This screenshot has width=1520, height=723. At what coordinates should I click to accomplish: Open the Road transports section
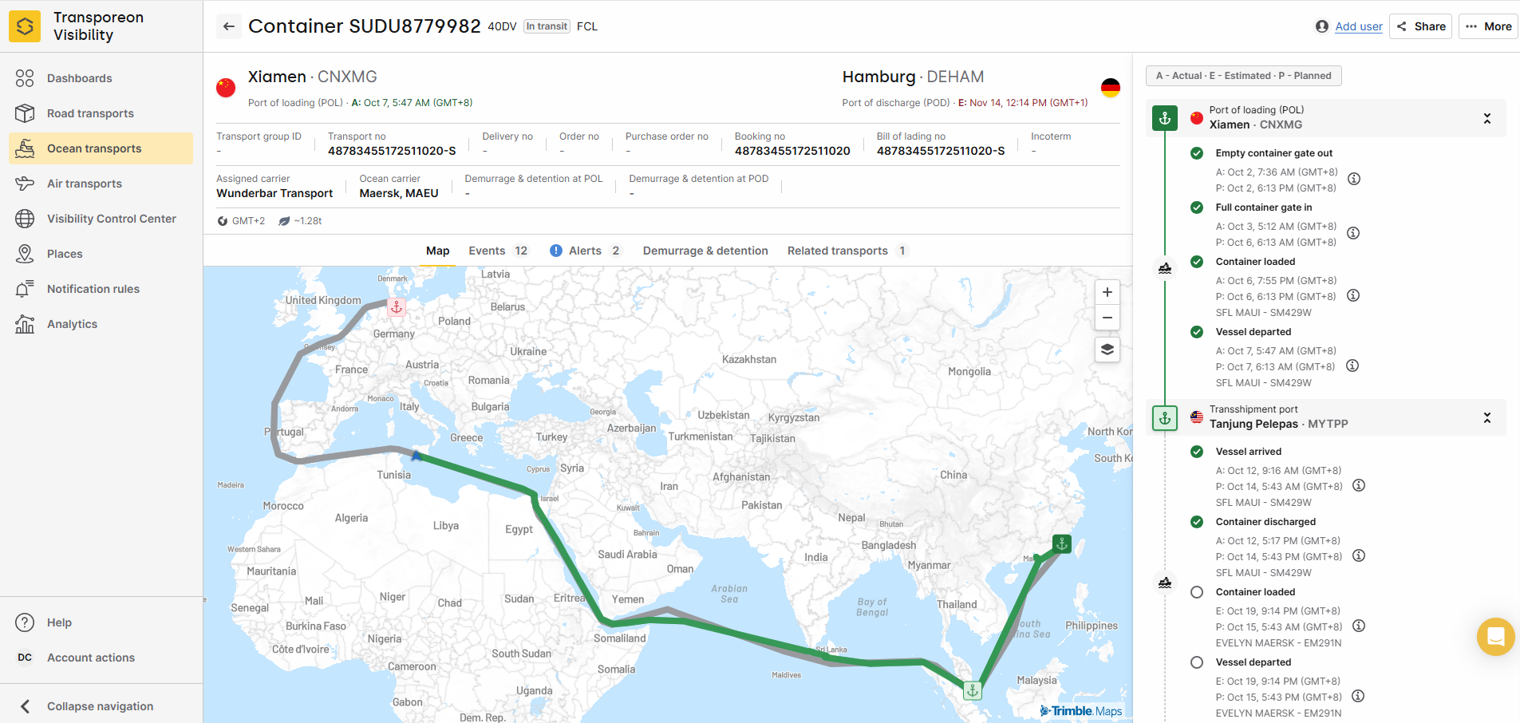click(101, 113)
